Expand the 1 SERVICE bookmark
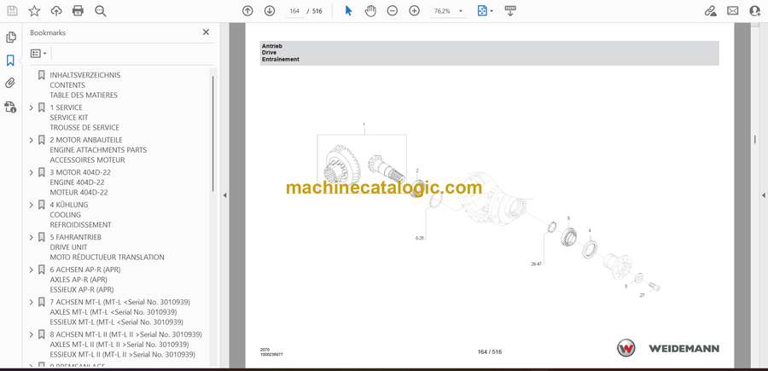The height and width of the screenshot is (371, 768). coord(32,107)
